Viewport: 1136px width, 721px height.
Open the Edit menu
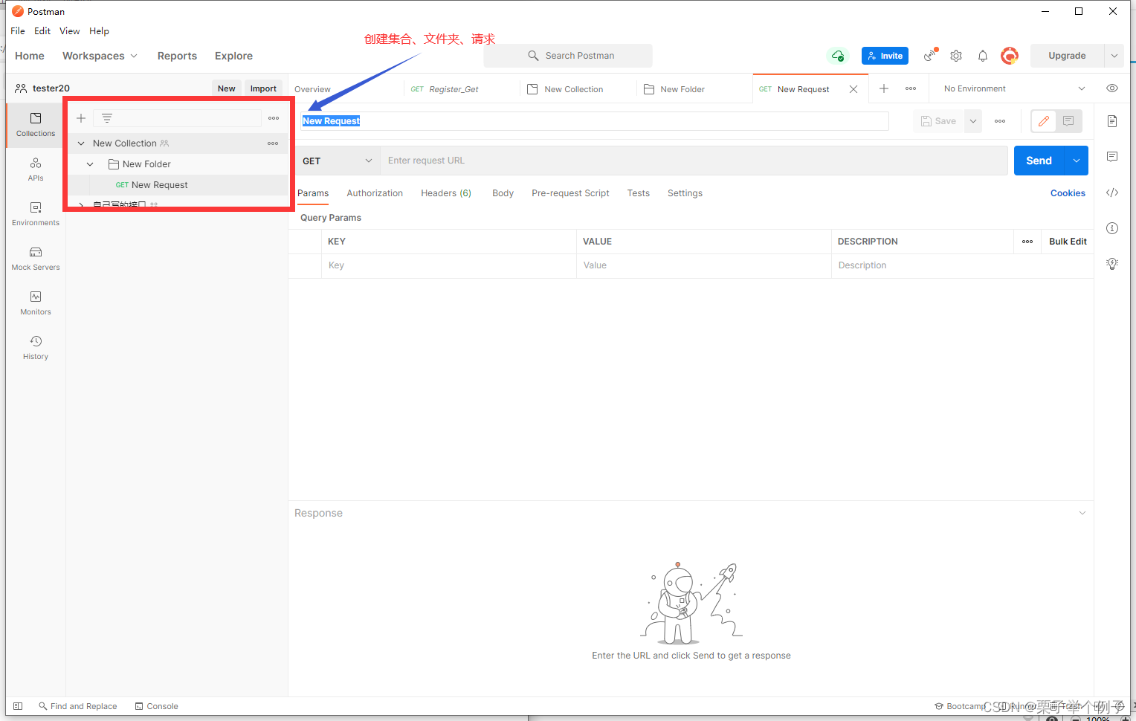click(42, 31)
